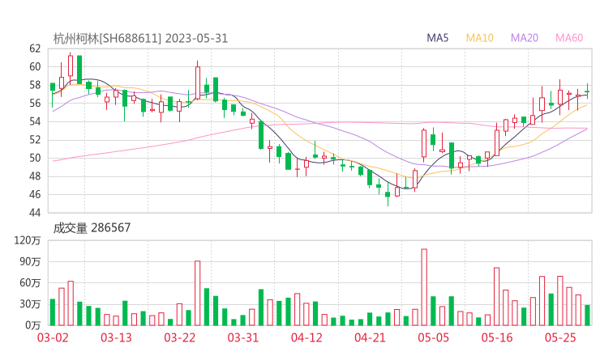Click the 44 price axis label
This screenshot has height=356, width=600.
[35, 213]
